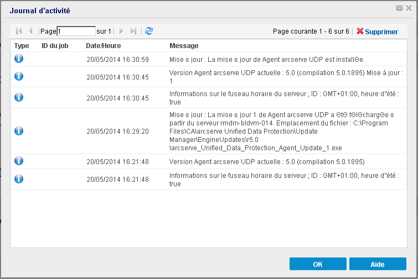Click info icon of the 16:29:20 entry
Viewport: 418px width, 279px height.
tap(19, 131)
